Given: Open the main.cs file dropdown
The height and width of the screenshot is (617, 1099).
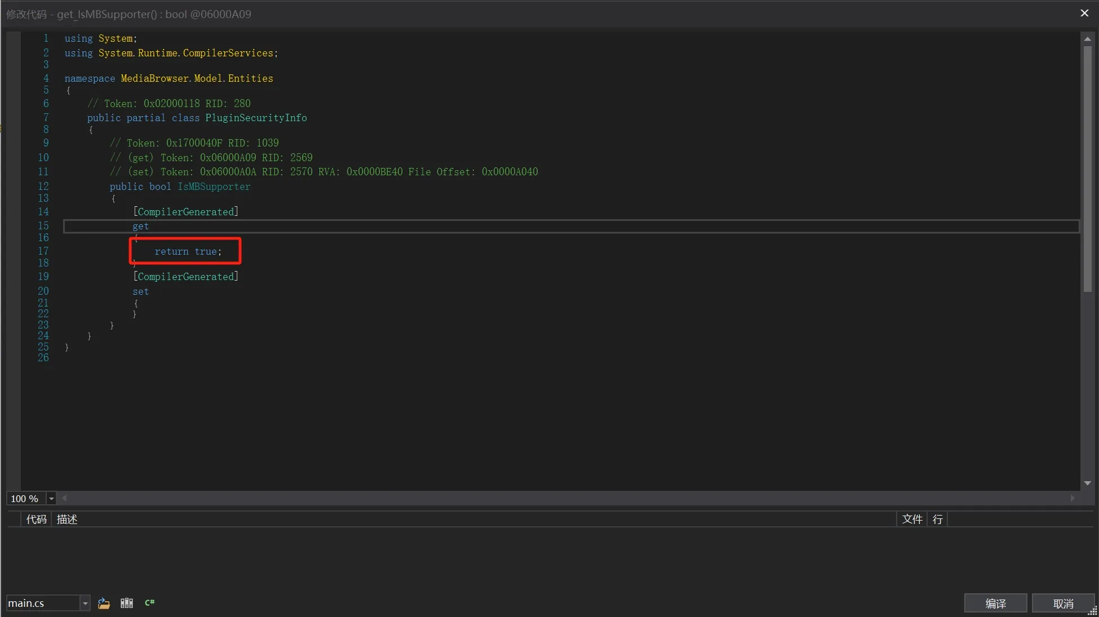Looking at the screenshot, I should [x=85, y=603].
